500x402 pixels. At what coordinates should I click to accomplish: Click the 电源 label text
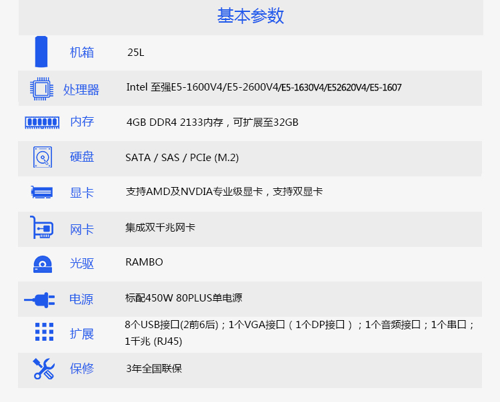point(81,300)
